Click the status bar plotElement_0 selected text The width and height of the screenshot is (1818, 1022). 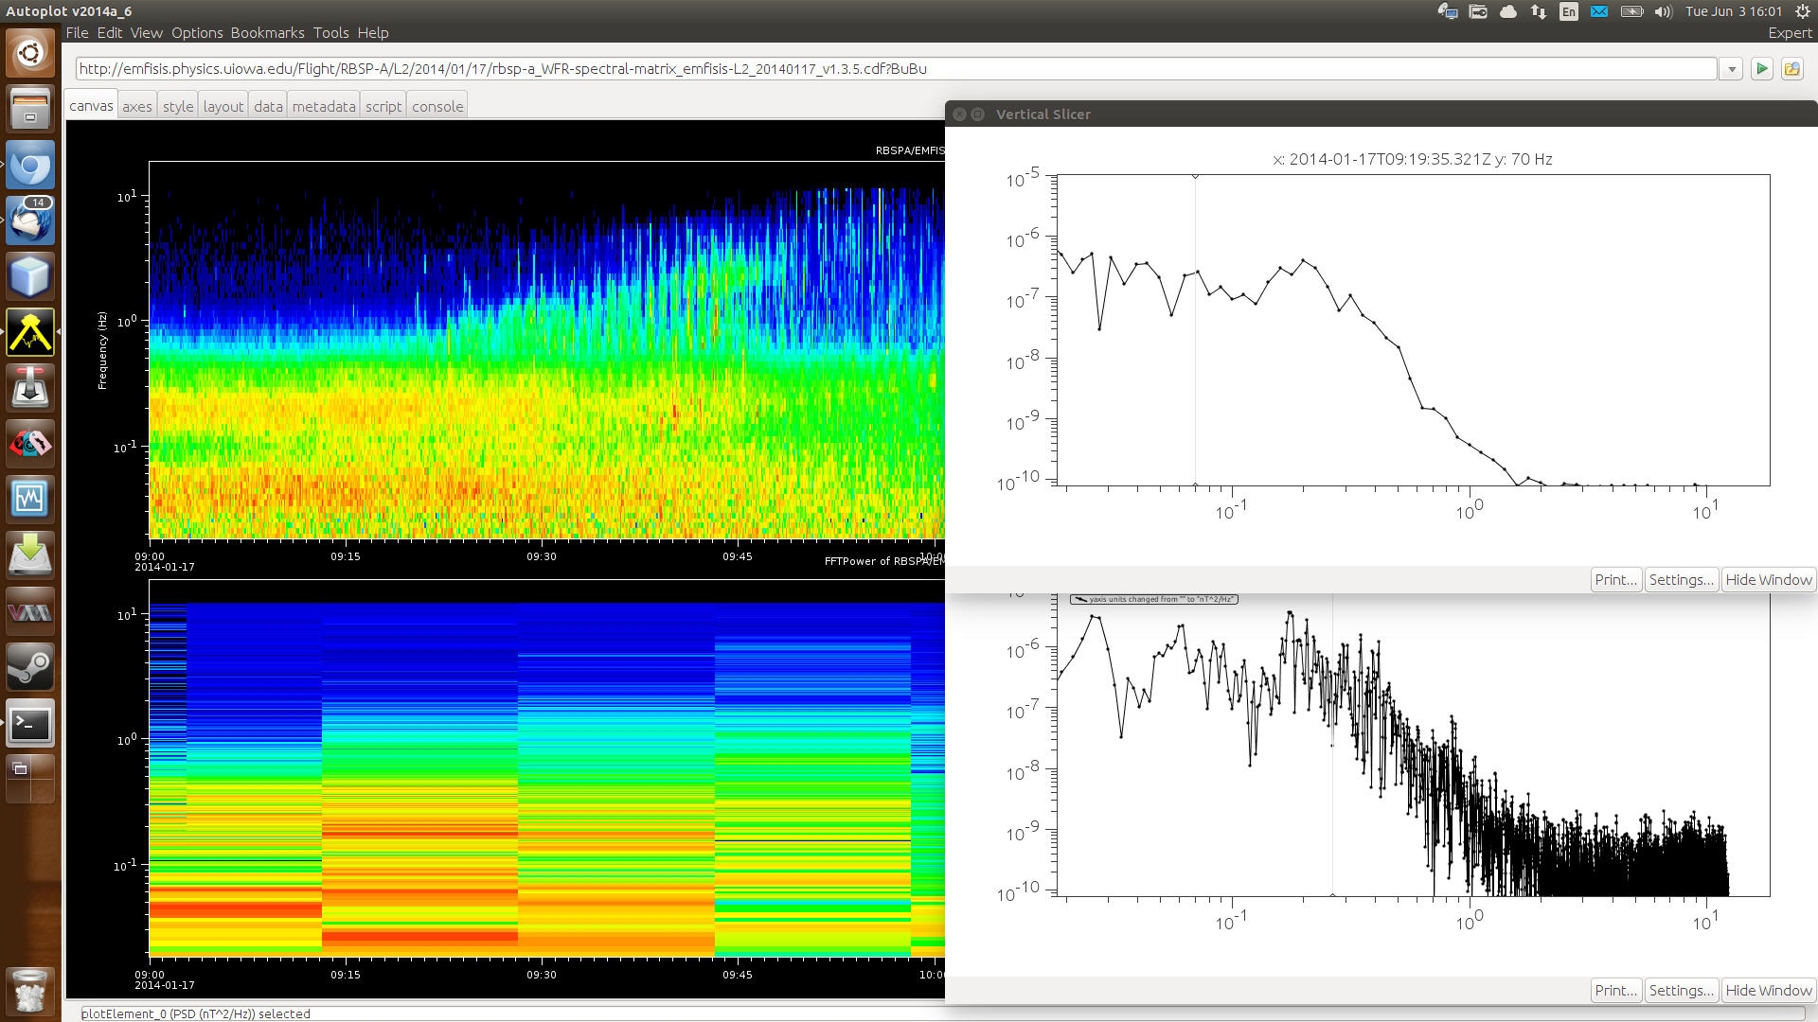coord(196,1013)
